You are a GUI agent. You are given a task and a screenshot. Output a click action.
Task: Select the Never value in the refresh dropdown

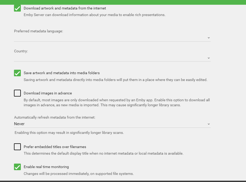19,124
